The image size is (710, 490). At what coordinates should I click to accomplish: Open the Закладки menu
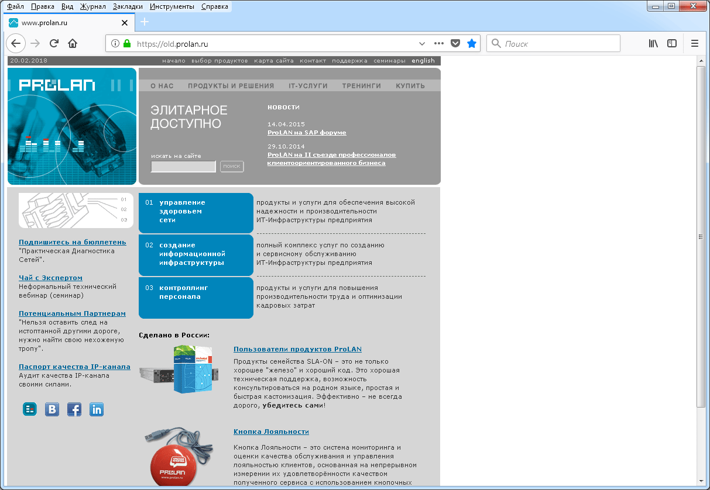coord(126,6)
